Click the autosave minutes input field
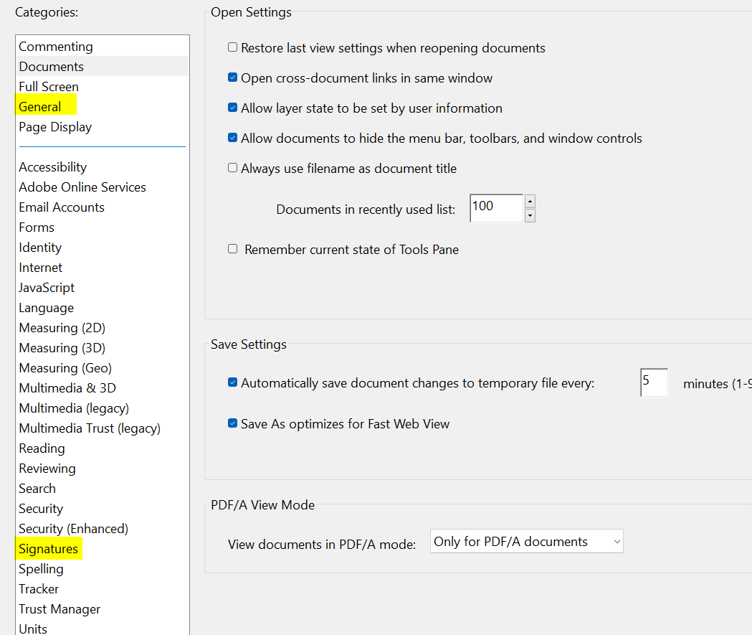The image size is (752, 635). 653,382
